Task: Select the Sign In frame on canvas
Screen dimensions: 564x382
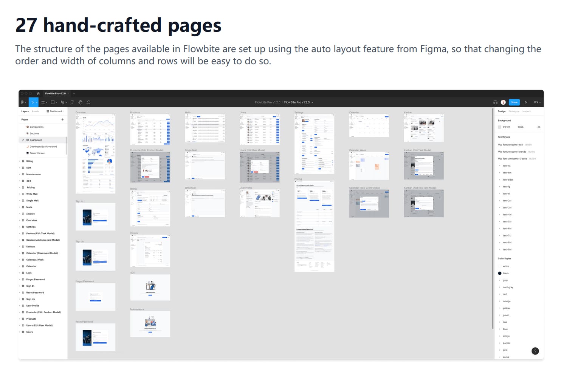Action: click(x=95, y=217)
